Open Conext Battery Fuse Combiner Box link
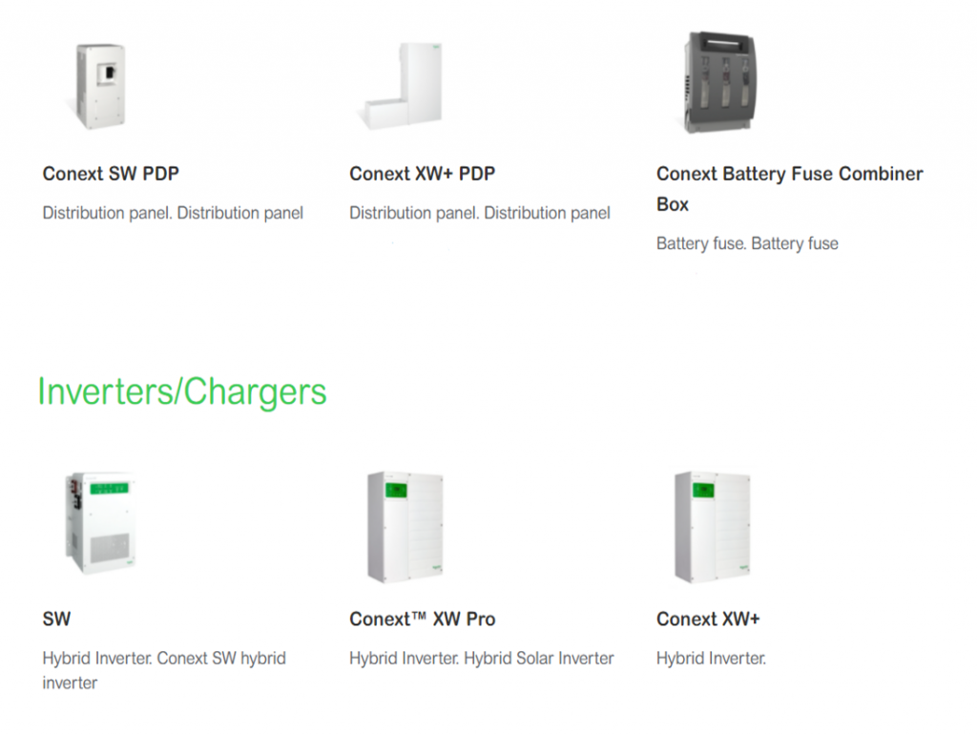977x735 pixels. (789, 189)
